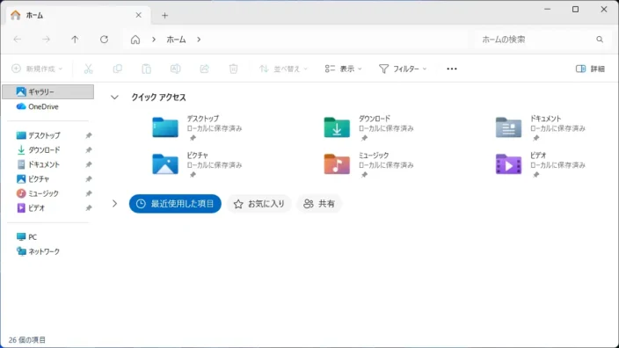Open the 並べ替え sort dropdown
Image resolution: width=619 pixels, height=348 pixels.
point(283,69)
